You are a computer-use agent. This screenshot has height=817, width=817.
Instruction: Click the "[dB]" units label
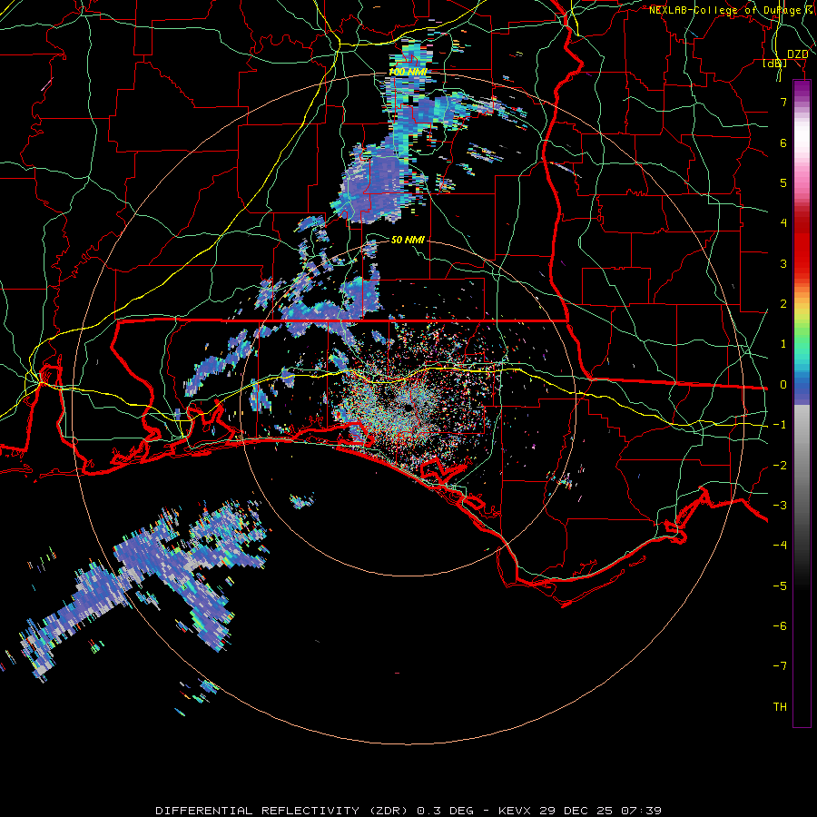775,63
